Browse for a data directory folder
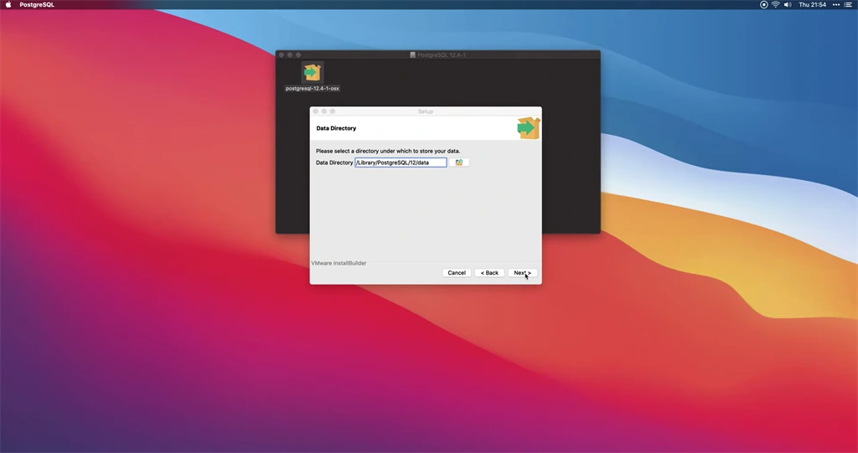Screen dimensions: 858x453 click(x=459, y=162)
